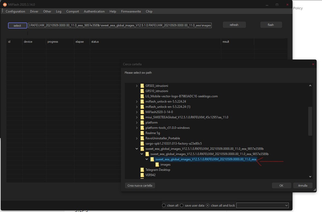This screenshot has height=212, width=322.
Task: Click the firmware path input field
Action: [120, 25]
